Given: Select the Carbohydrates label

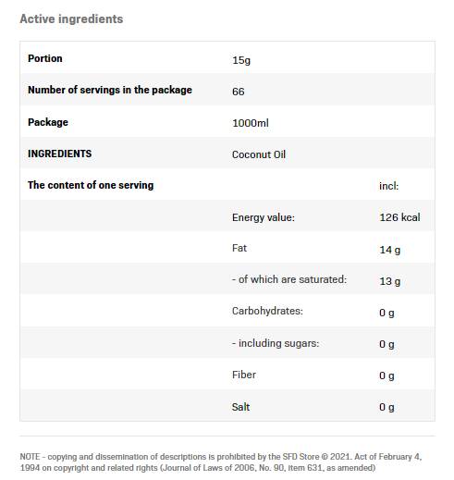Looking at the screenshot, I should (267, 311).
